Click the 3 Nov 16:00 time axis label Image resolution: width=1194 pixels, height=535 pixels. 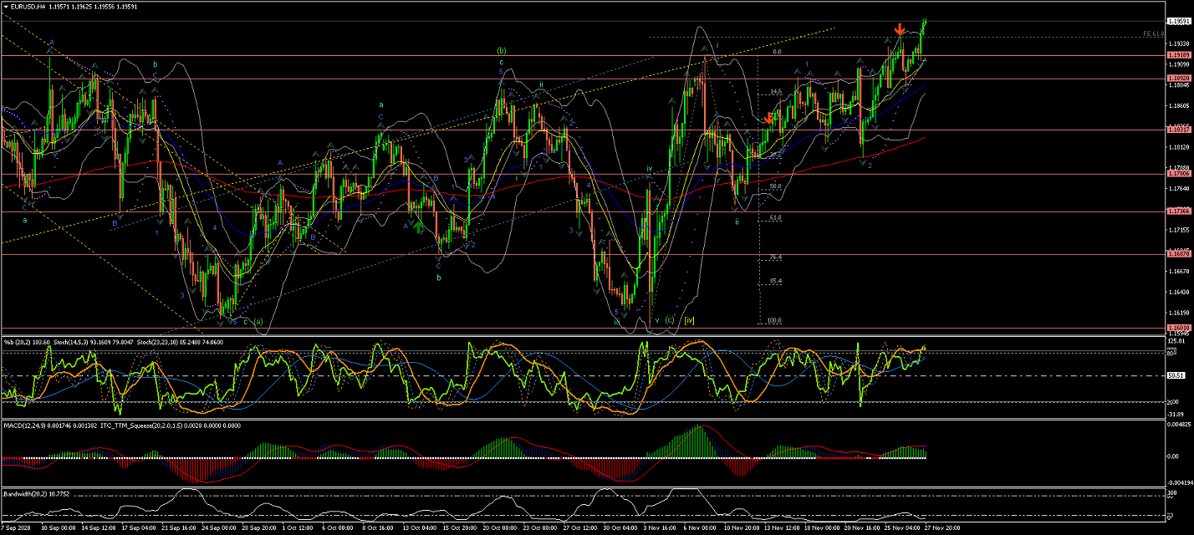point(662,528)
